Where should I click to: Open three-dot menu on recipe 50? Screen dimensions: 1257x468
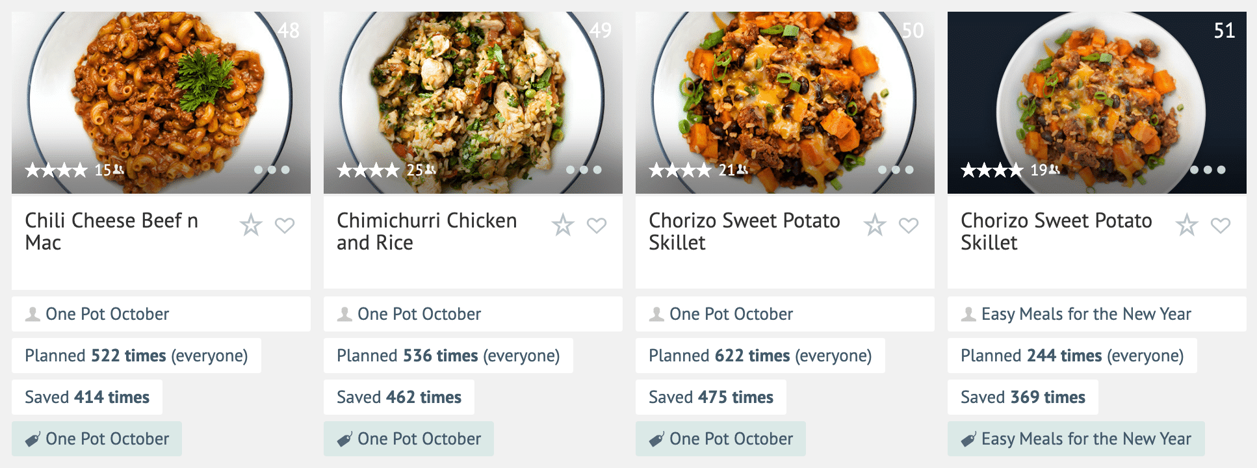[x=896, y=170]
